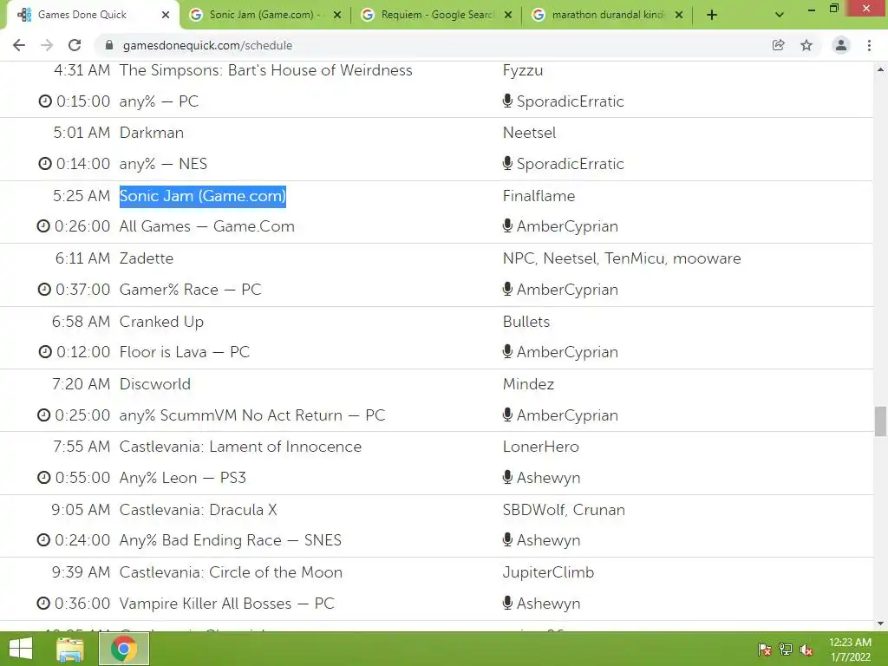Open the Chrome profile menu
The height and width of the screenshot is (666, 888).
pos(841,45)
